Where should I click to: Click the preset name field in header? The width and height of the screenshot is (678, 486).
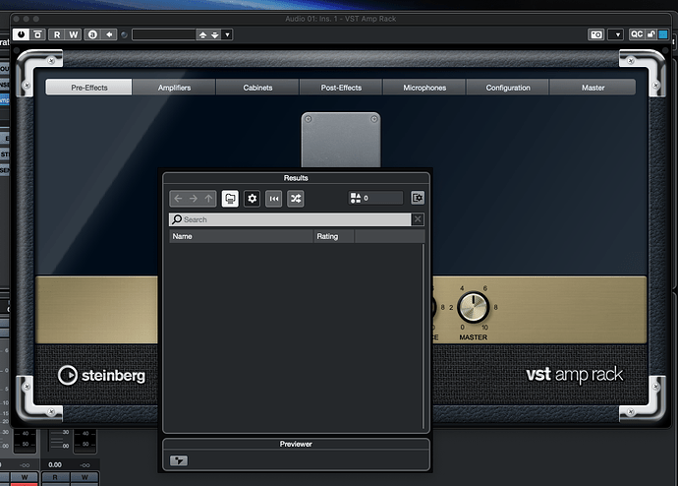[x=164, y=34]
